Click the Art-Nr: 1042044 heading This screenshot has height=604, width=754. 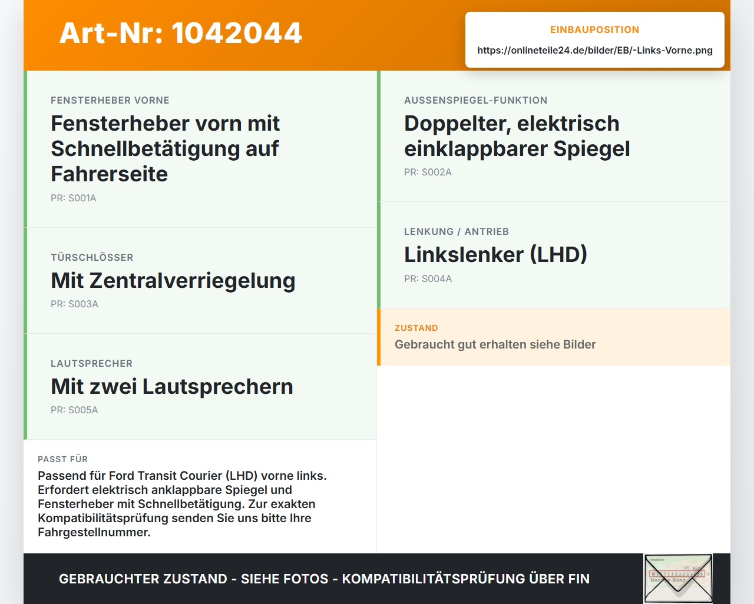point(180,33)
